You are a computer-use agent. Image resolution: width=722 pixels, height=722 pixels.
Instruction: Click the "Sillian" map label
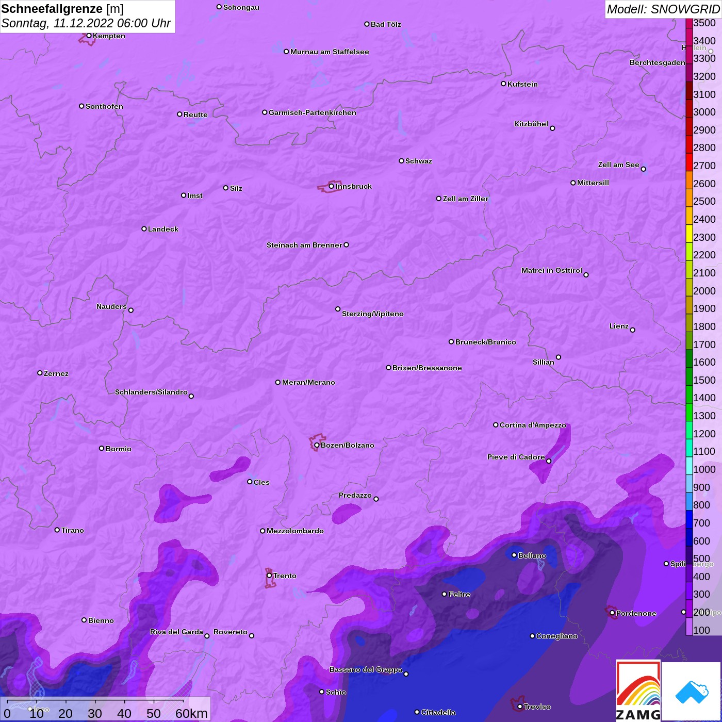(544, 362)
